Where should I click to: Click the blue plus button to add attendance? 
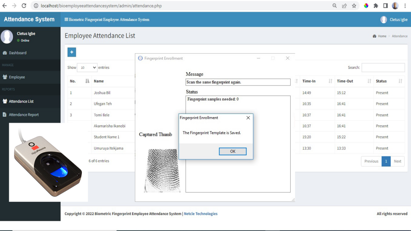71,52
